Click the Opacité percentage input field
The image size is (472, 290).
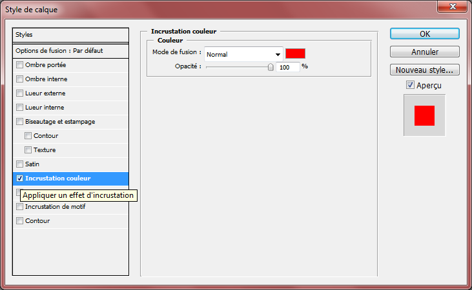click(288, 66)
